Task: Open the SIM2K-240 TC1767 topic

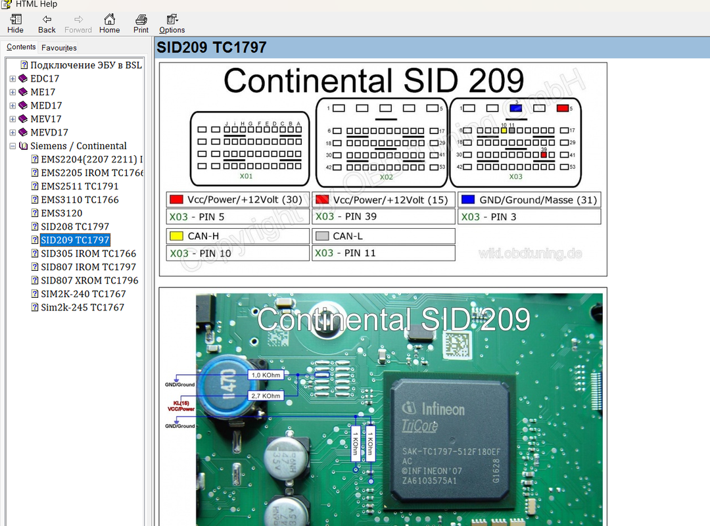Action: (x=83, y=294)
